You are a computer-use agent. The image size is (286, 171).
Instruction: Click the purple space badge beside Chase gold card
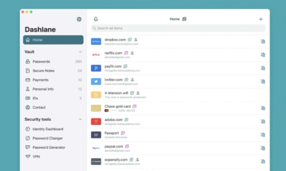pos(135,106)
